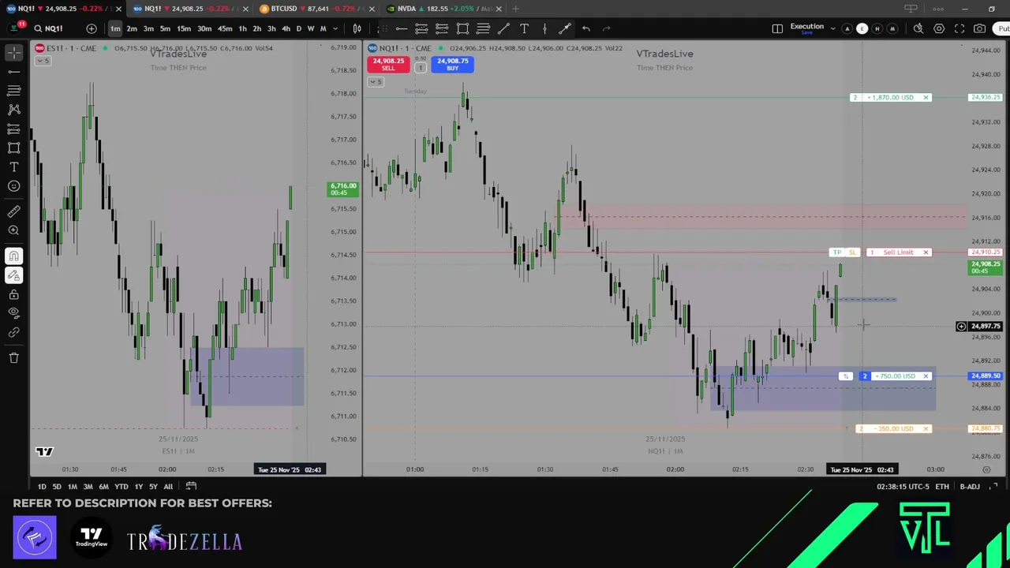Open the candlestick chart type selector
The width and height of the screenshot is (1010, 568).
(x=357, y=28)
